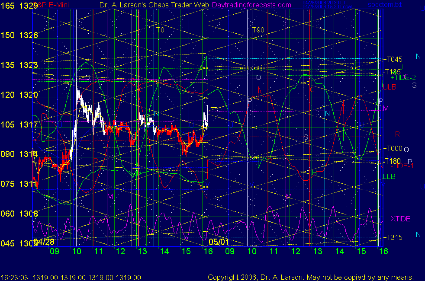Click the red ULB band label
Viewport: 425px width, 281px height.
[x=390, y=87]
